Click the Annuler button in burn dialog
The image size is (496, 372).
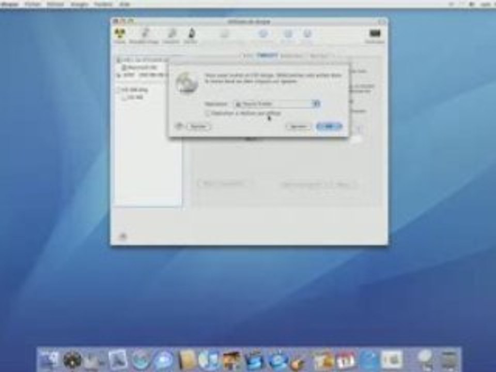pyautogui.click(x=298, y=127)
